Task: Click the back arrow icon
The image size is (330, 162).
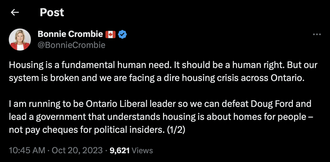Action: coord(15,13)
